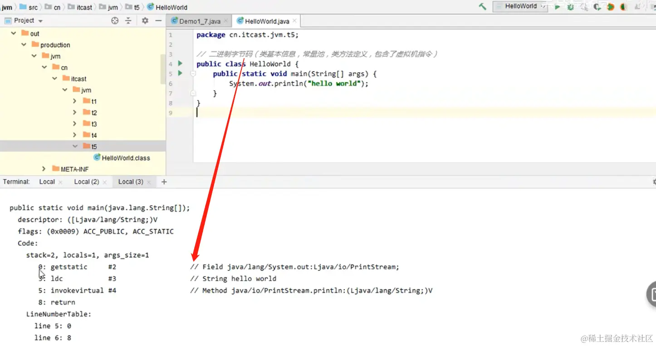Close the HelloWorld.java editor tab
656x346 pixels.
[x=294, y=21]
